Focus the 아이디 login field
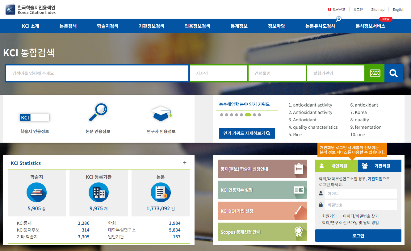 point(361,194)
